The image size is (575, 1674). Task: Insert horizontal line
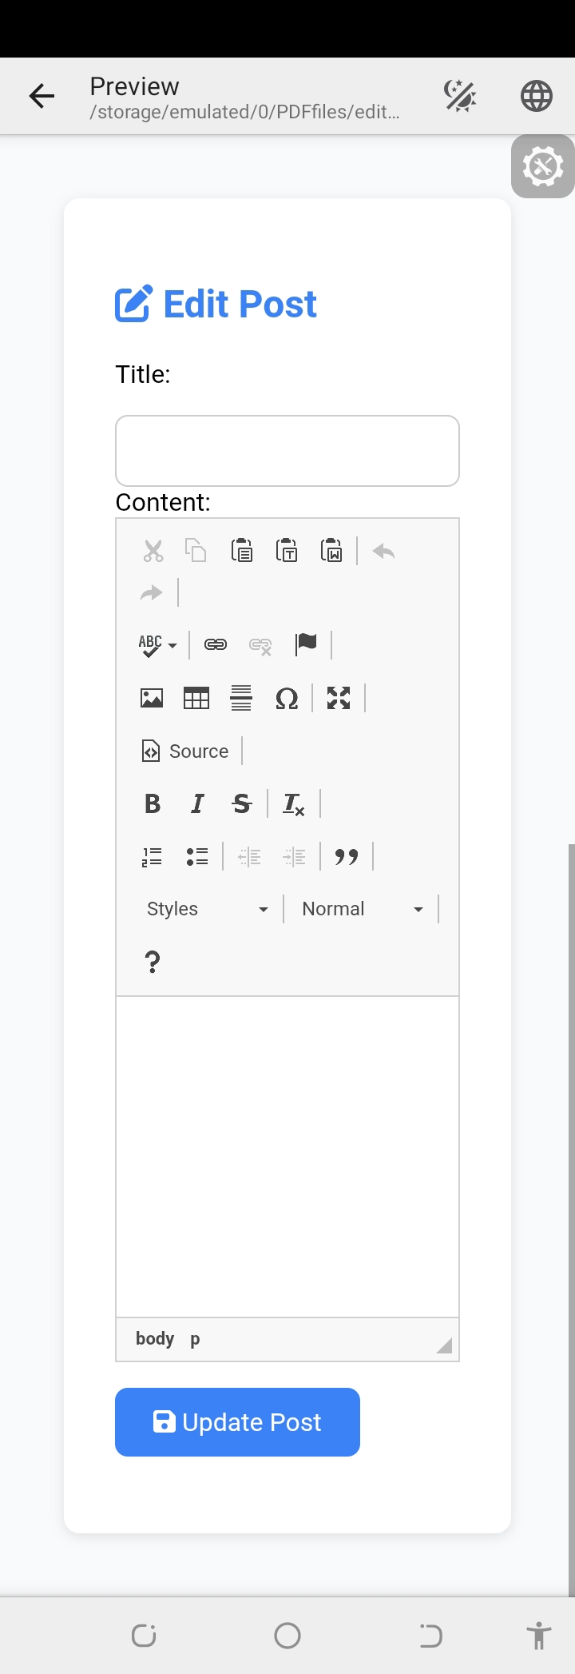point(241,698)
